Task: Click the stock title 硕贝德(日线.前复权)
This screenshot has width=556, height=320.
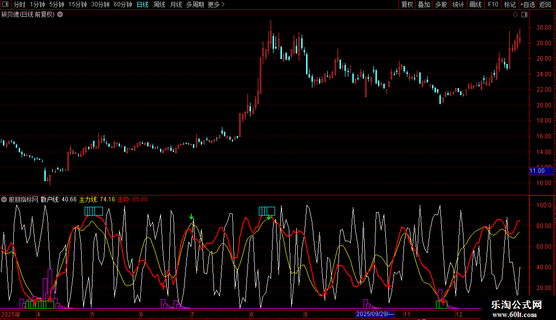Action: click(x=28, y=15)
